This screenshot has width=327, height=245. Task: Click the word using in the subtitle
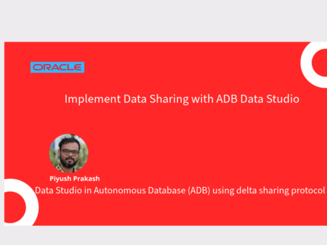pos(223,191)
